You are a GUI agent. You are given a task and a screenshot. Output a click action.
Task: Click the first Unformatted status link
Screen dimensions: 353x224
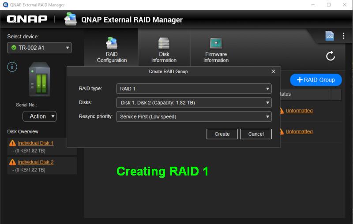299,111
